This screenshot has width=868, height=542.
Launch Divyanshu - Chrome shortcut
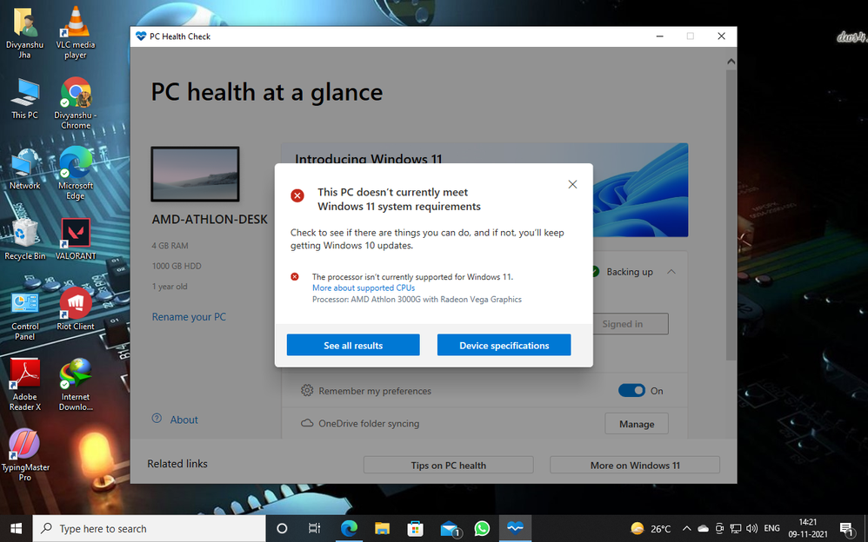tap(76, 102)
